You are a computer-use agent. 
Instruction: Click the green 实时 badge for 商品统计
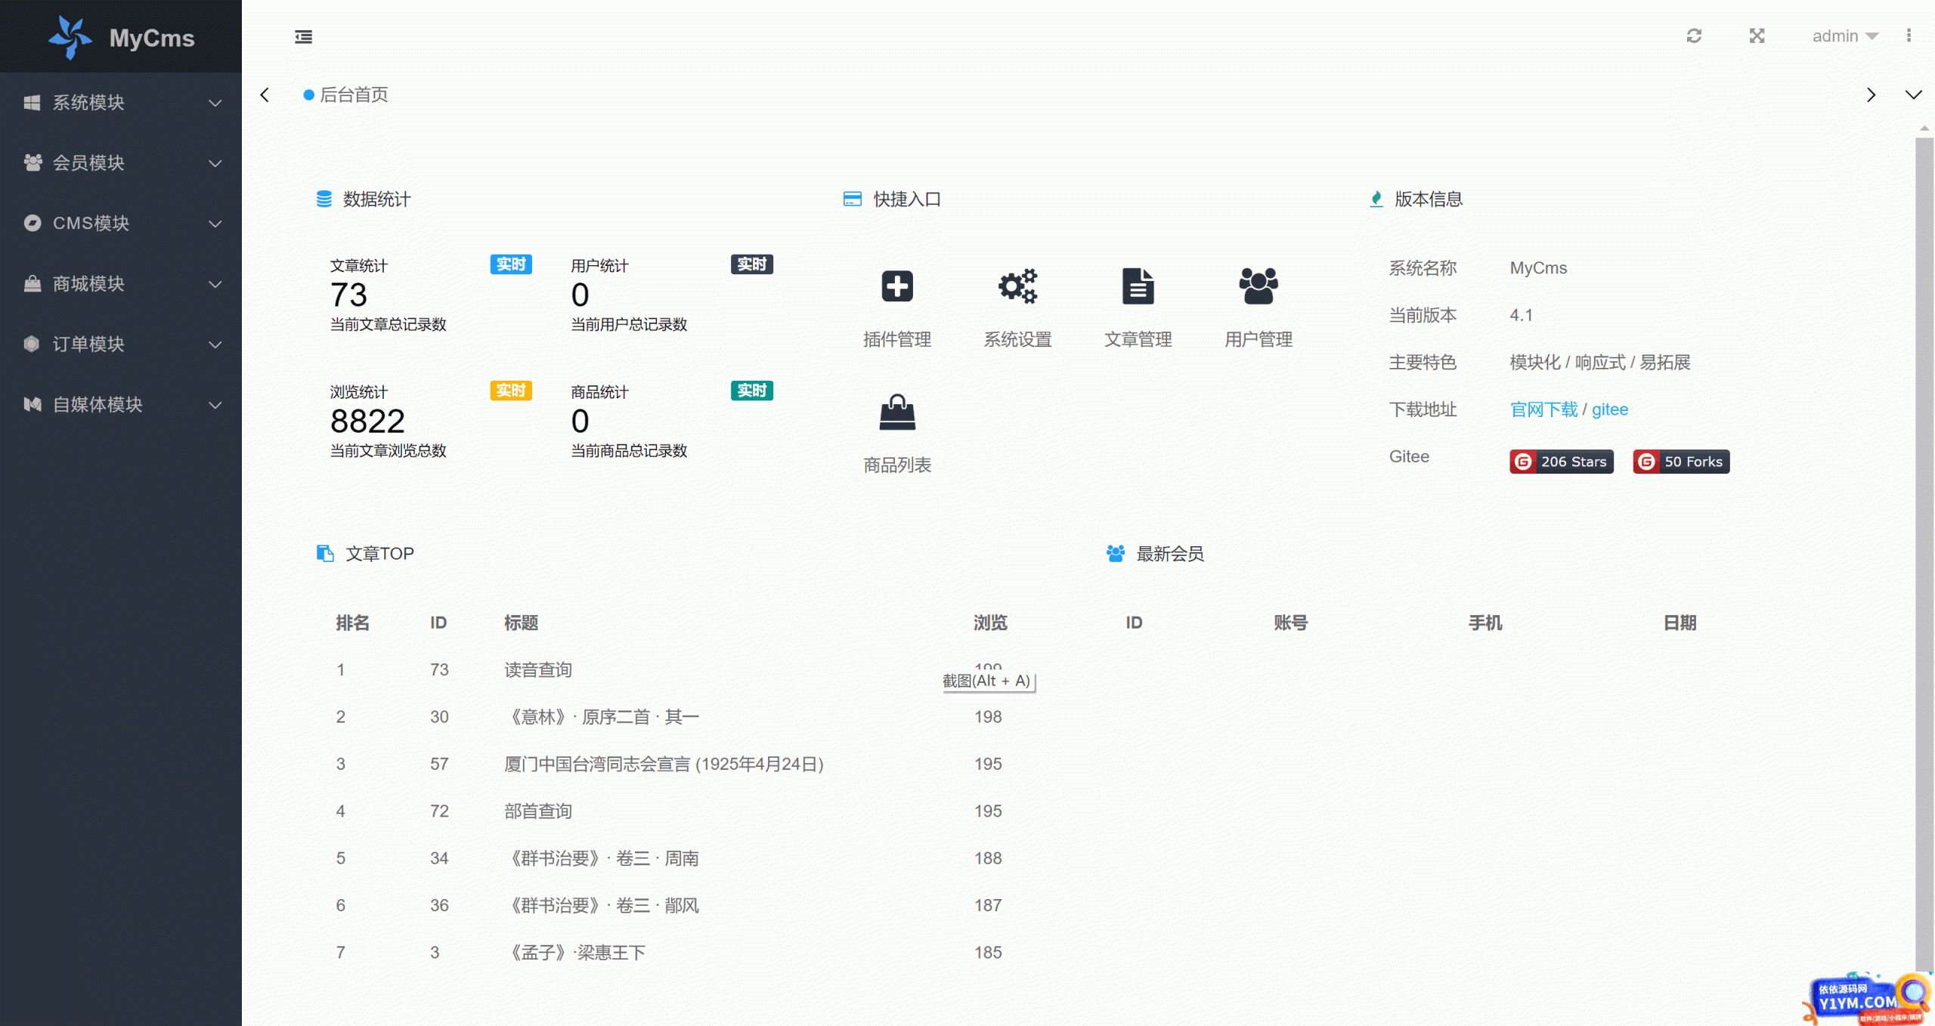(x=752, y=391)
